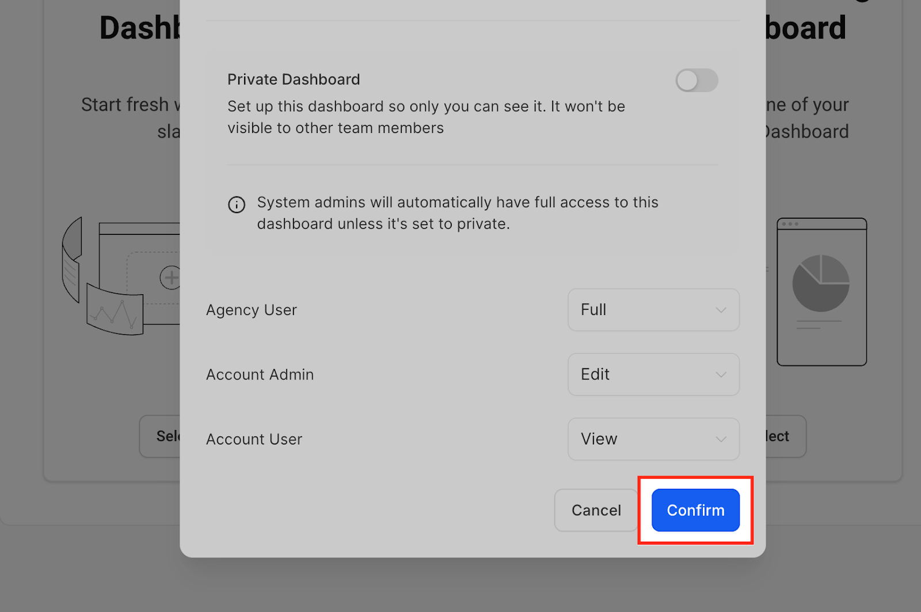Image resolution: width=921 pixels, height=612 pixels.
Task: Click the Agency User role label
Action: tap(252, 310)
